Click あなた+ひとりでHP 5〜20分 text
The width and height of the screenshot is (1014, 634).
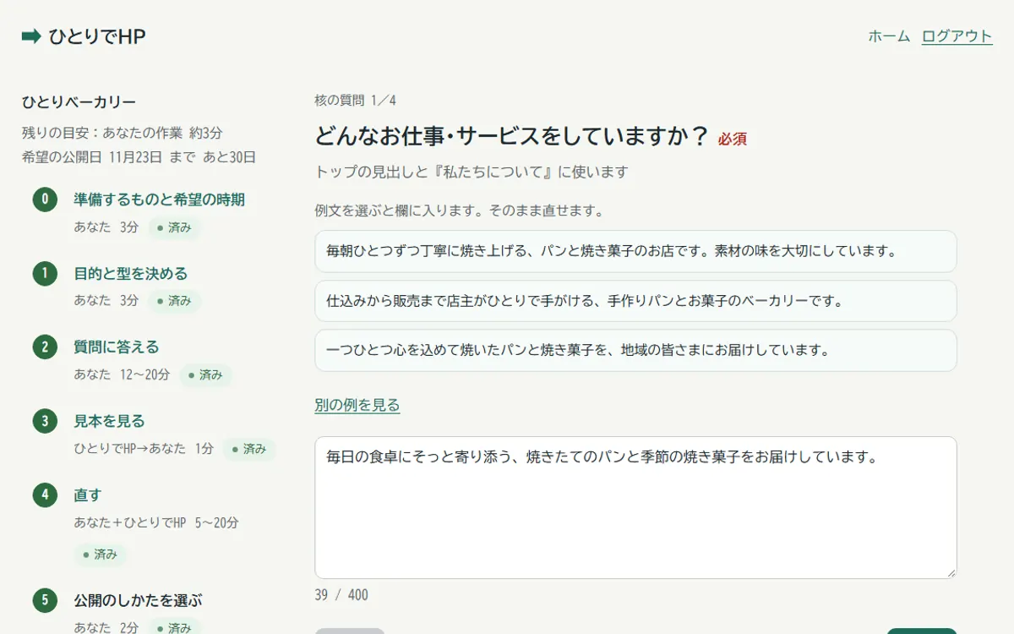[156, 523]
